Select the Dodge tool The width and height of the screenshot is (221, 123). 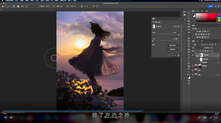(x=189, y=52)
